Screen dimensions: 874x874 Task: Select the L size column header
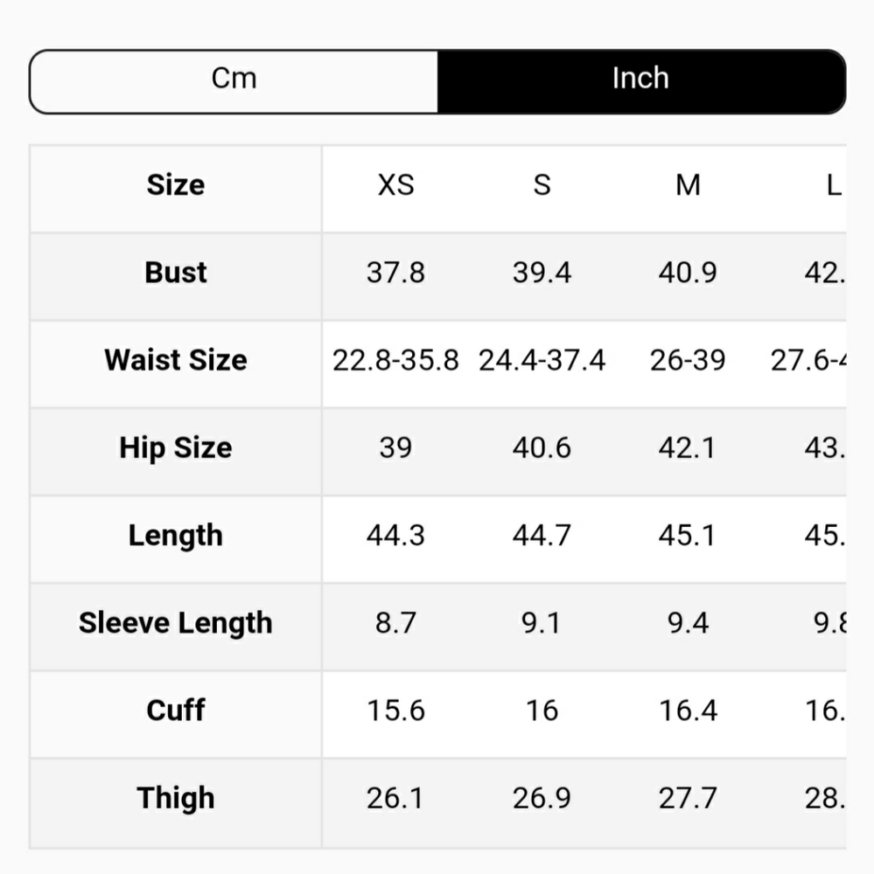(833, 185)
